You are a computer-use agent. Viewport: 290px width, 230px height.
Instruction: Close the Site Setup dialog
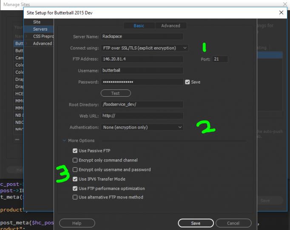[281, 13]
